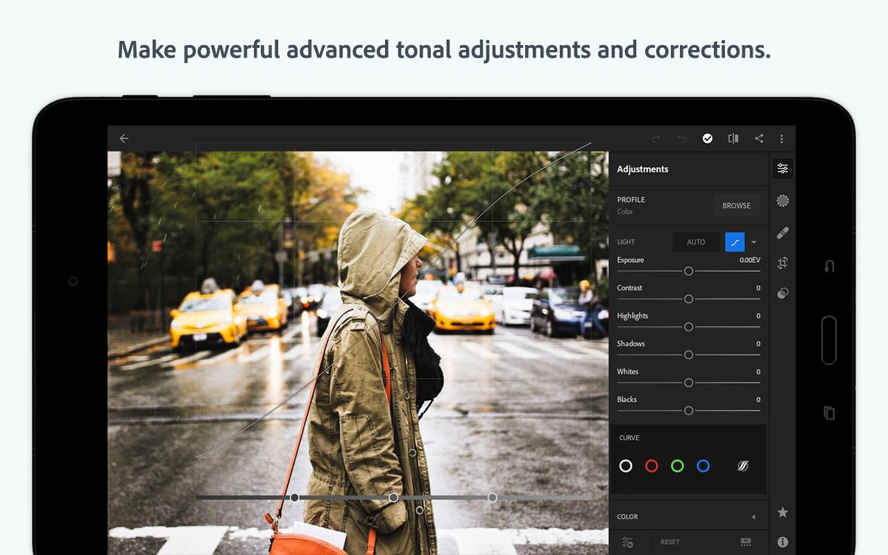Tap the tablet's back hardware key
Image resolution: width=888 pixels, height=555 pixels.
(829, 266)
